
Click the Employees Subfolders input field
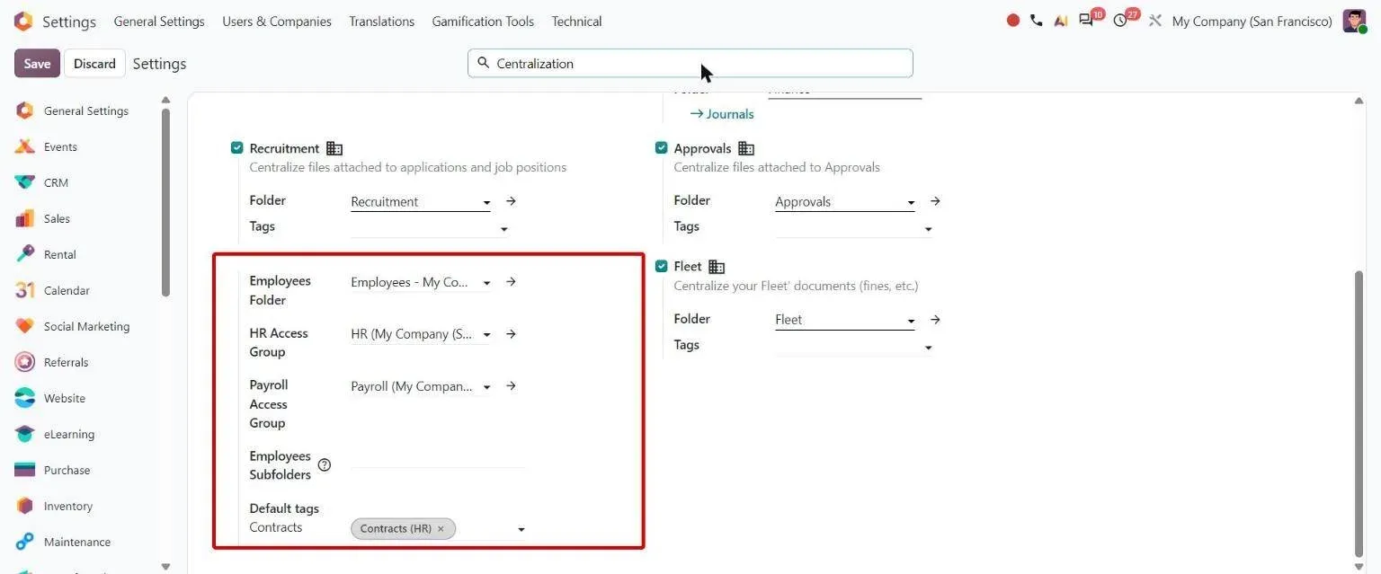point(438,458)
